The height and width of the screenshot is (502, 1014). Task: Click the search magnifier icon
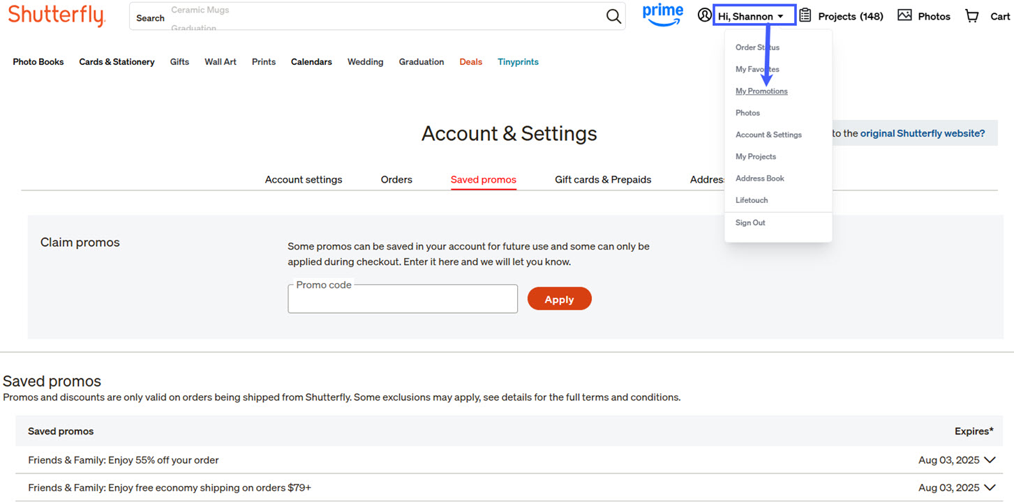point(613,16)
